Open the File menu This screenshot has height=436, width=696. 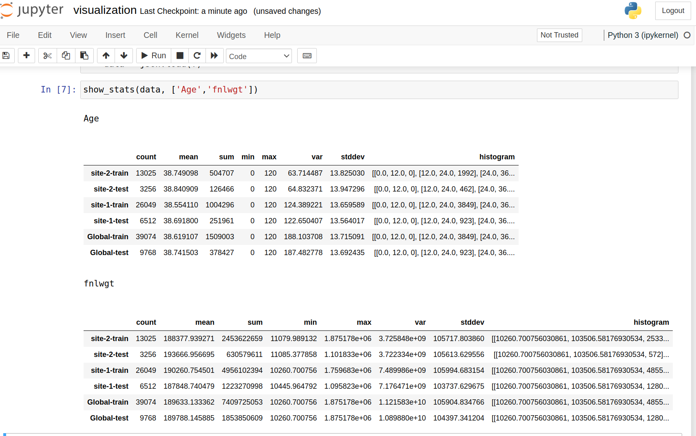coord(13,35)
